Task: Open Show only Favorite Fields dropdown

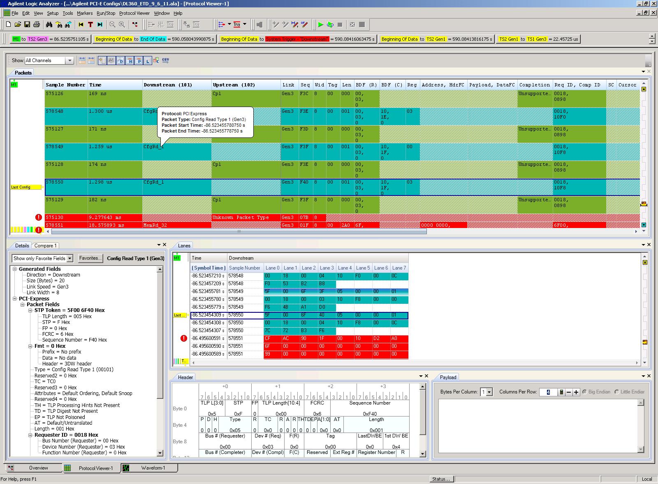Action: point(70,258)
